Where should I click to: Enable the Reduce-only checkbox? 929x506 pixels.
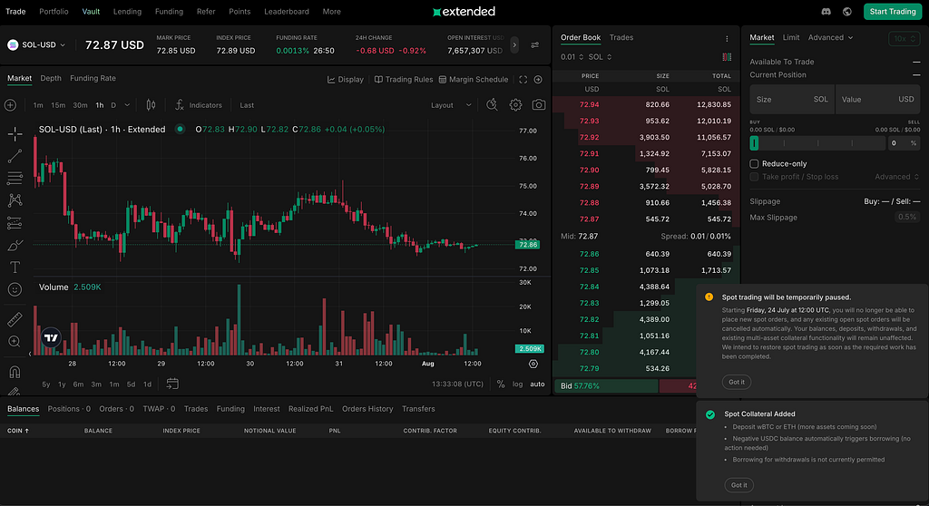754,163
